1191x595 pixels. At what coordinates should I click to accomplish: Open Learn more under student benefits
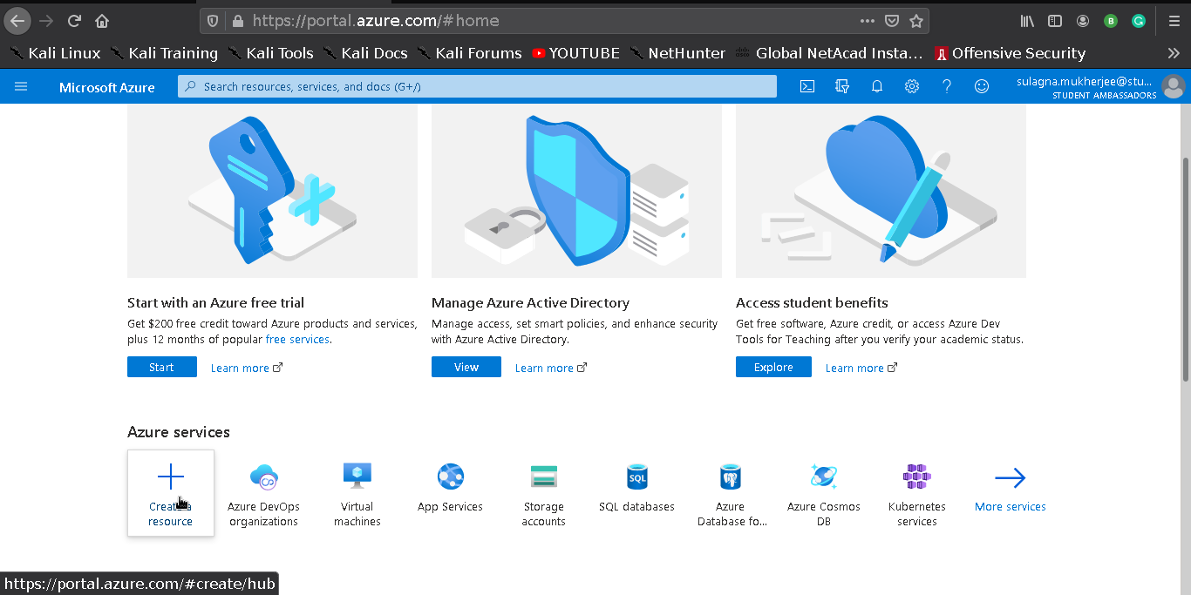861,368
